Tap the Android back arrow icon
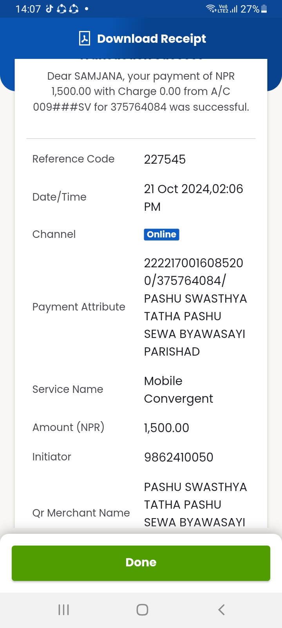The width and height of the screenshot is (282, 628). [221, 610]
